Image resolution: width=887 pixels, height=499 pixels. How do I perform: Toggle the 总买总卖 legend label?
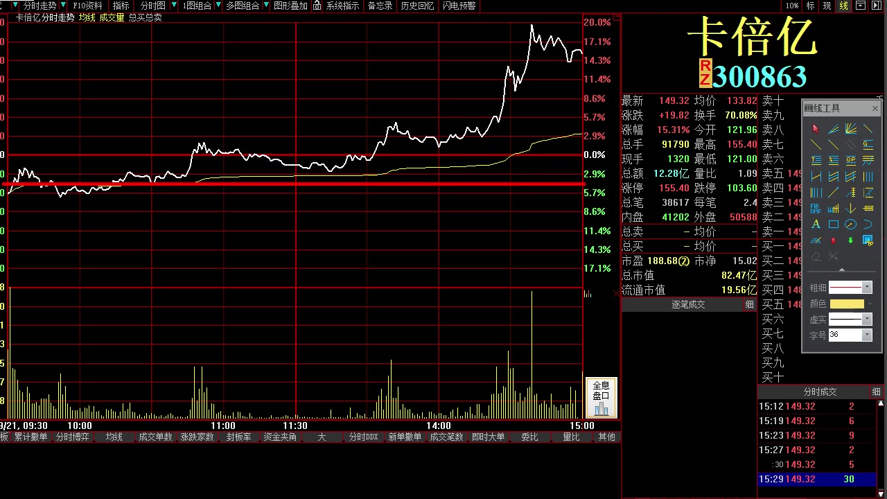point(145,17)
